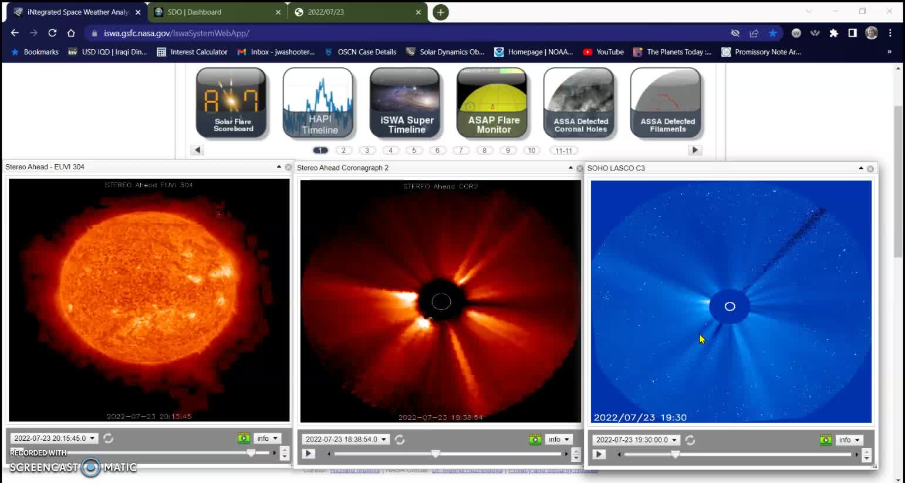Viewport: 905px width, 483px height.
Task: Open the Solar Dynamics Ob... bookmark
Action: 445,52
